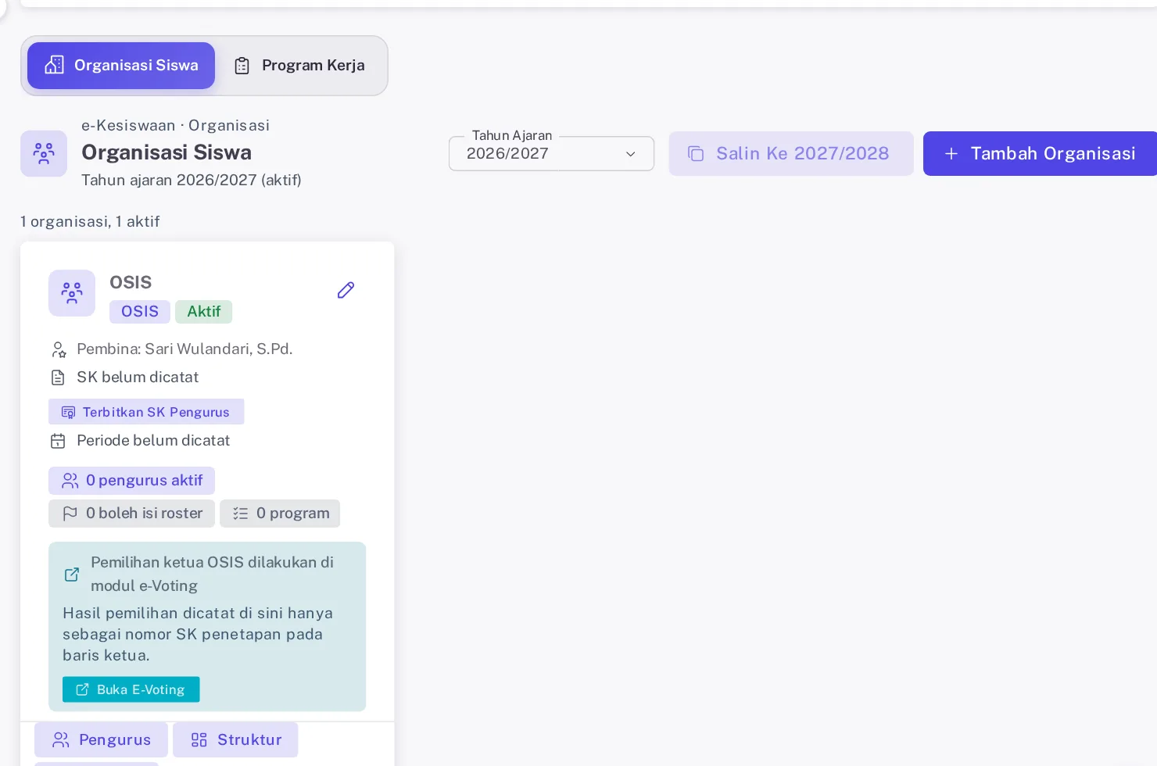Screen dimensions: 1157x766
Task: Click the 'Organisasi Siswa' page heading
Action: tap(167, 152)
